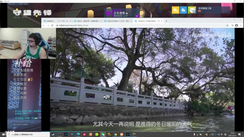Image resolution: width=244 pixels, height=137 pixels.
Task: Open the Windows Start menu
Action: pos(3,134)
